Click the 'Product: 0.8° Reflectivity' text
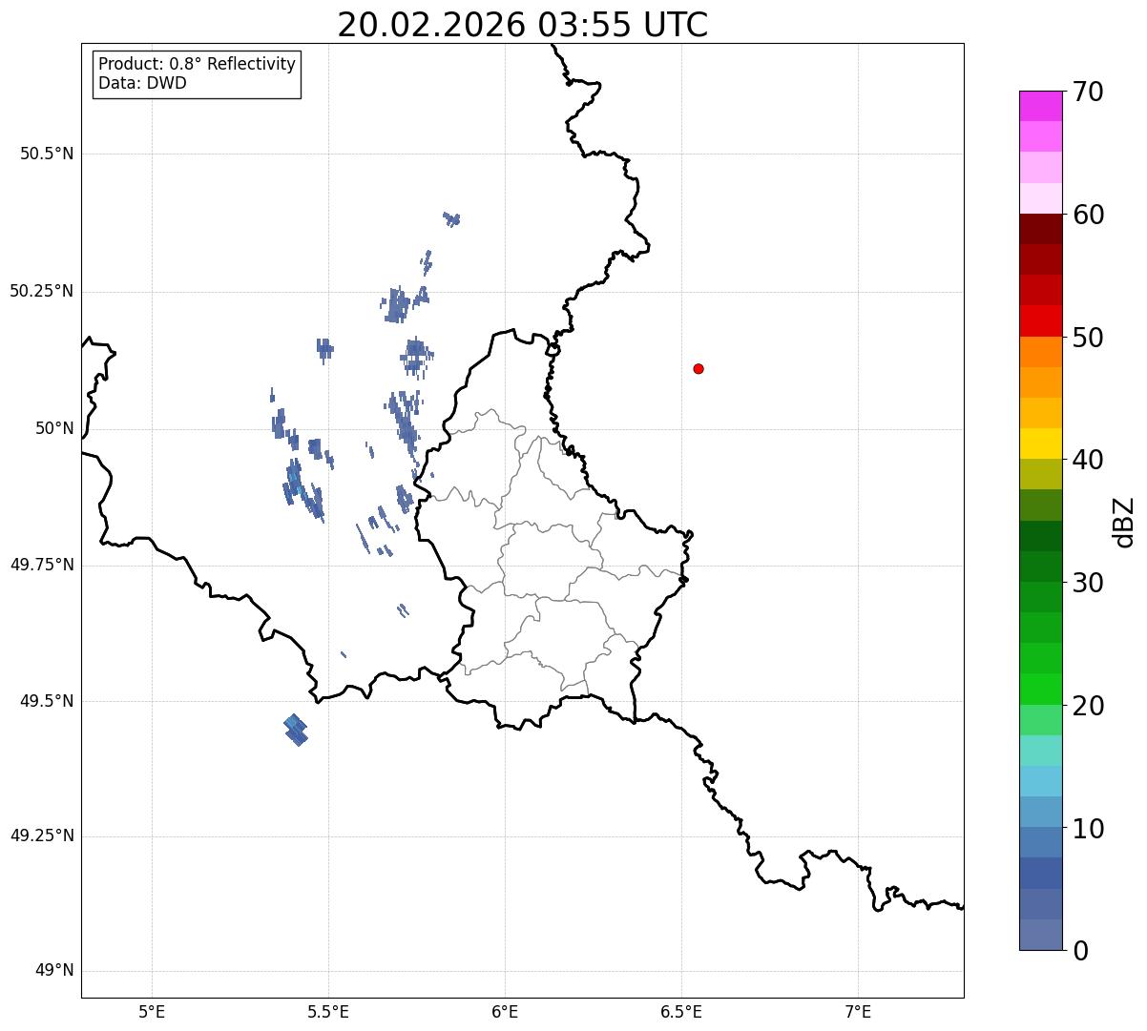Image resolution: width=1147 pixels, height=1031 pixels. click(198, 64)
